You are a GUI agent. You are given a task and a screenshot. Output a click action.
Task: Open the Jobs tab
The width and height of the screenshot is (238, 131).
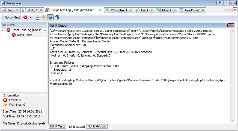click(11, 10)
